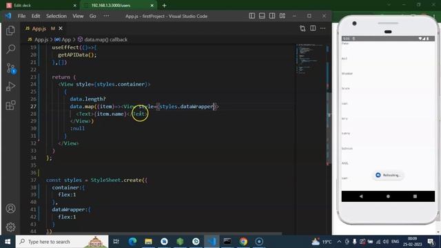Click the taskbar search box

[62, 242]
